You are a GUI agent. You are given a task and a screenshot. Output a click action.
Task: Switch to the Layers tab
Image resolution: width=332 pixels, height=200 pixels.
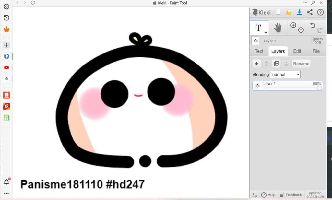[278, 51]
